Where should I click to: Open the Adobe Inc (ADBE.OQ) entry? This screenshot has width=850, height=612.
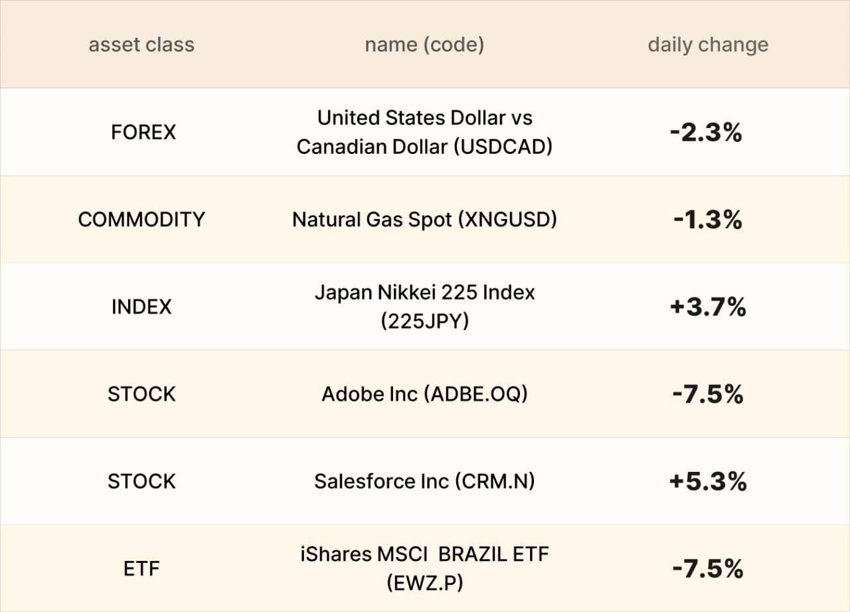pyautogui.click(x=424, y=394)
